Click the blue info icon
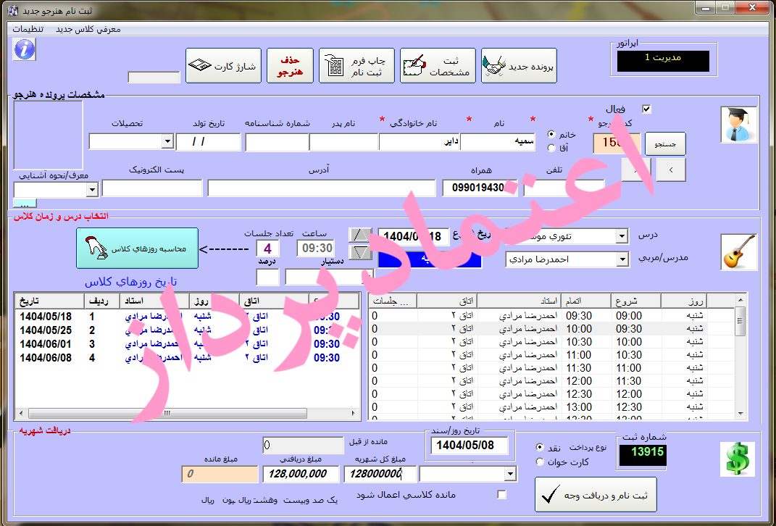Image resolution: width=776 pixels, height=526 pixels. [x=25, y=49]
